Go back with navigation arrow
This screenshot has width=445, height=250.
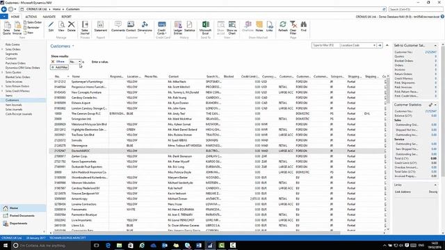click(x=4, y=9)
